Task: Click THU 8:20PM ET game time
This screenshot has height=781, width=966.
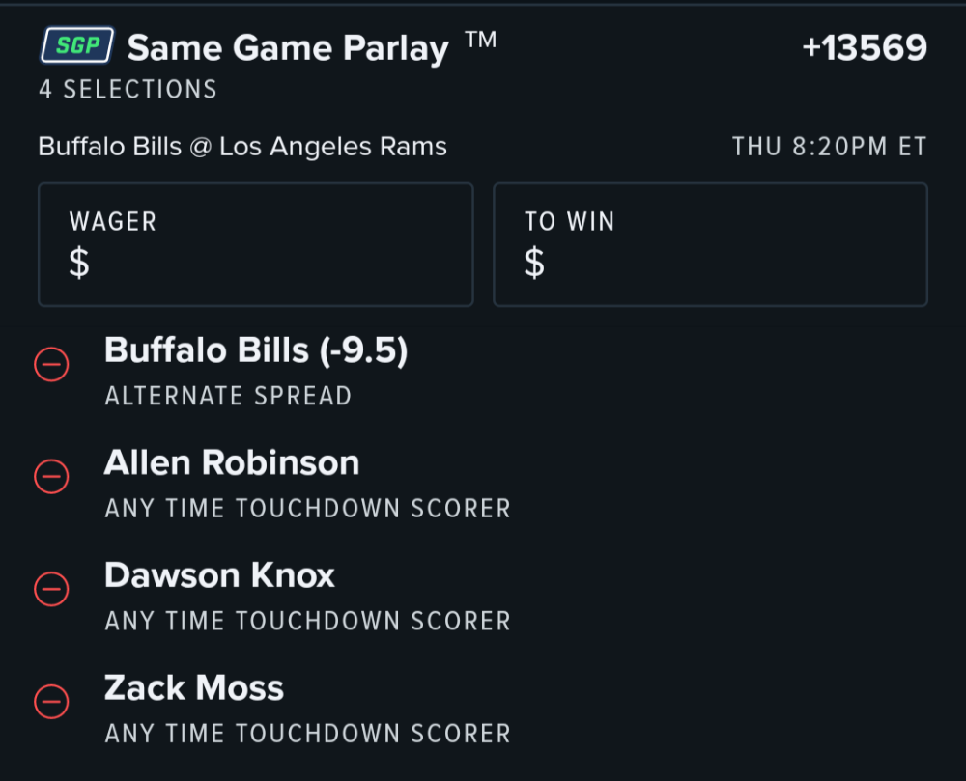Action: pos(829,147)
